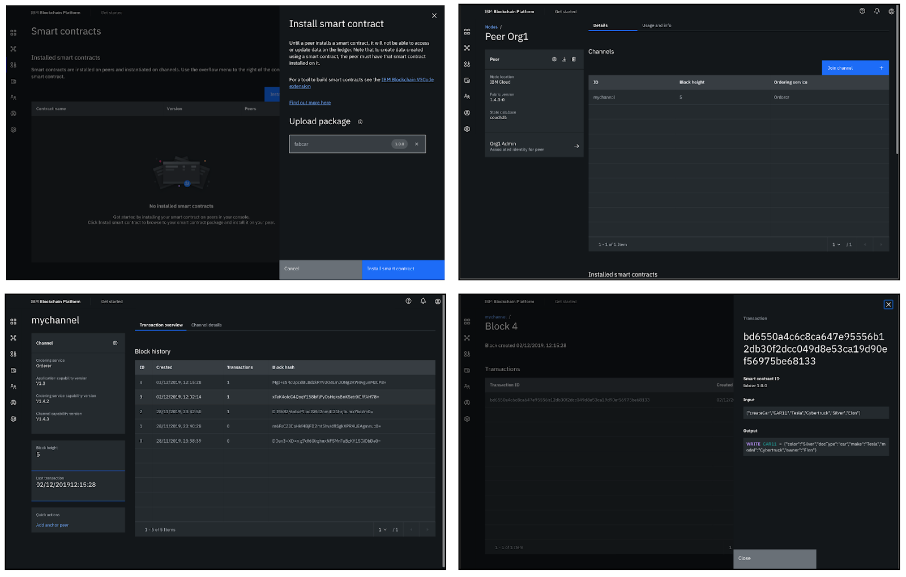906x577 pixels.
Task: Open notifications bell on Peer Org1 screen
Action: (877, 11)
